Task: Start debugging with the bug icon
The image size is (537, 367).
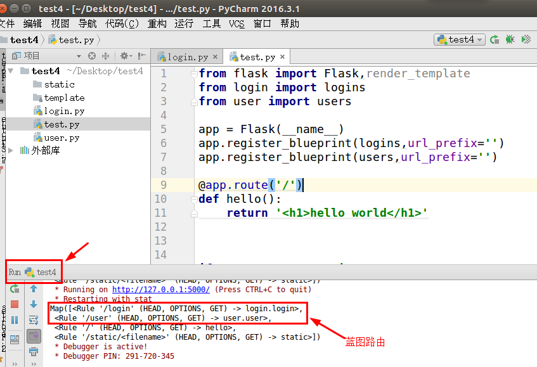Action: pyautogui.click(x=510, y=39)
